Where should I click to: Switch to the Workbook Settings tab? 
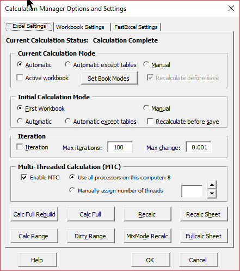point(80,27)
